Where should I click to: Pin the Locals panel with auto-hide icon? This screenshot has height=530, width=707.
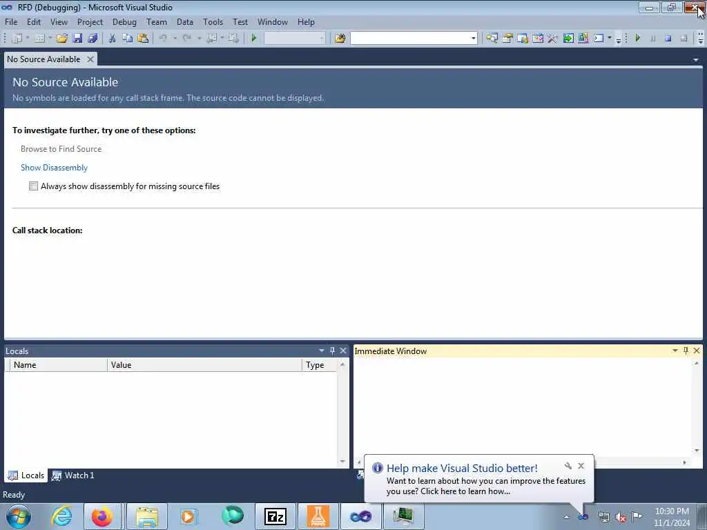click(x=332, y=351)
